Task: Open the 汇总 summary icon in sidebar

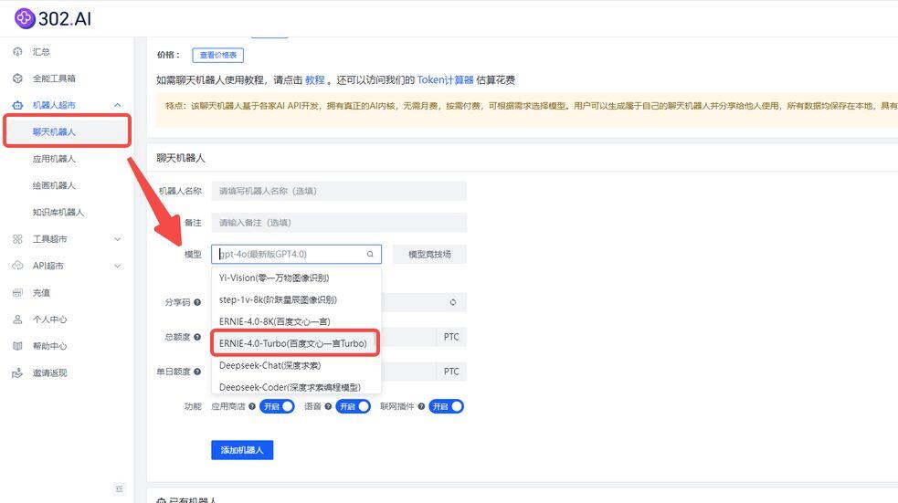Action: [17, 51]
